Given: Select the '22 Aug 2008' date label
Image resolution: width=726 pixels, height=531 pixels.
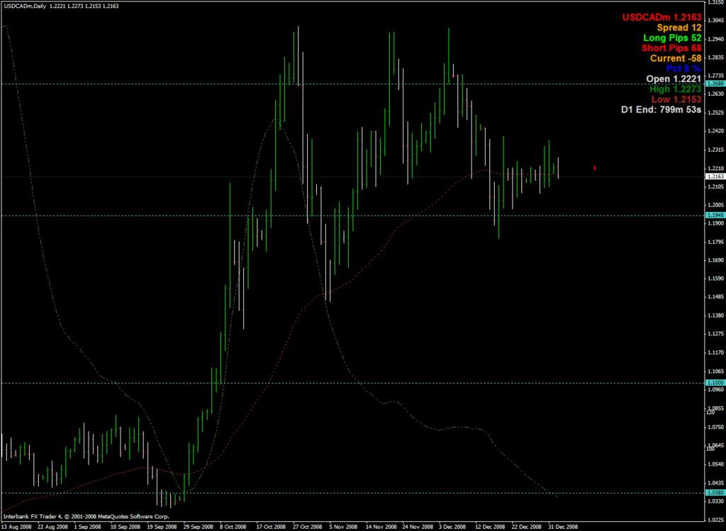Looking at the screenshot, I should pyautogui.click(x=52, y=527).
